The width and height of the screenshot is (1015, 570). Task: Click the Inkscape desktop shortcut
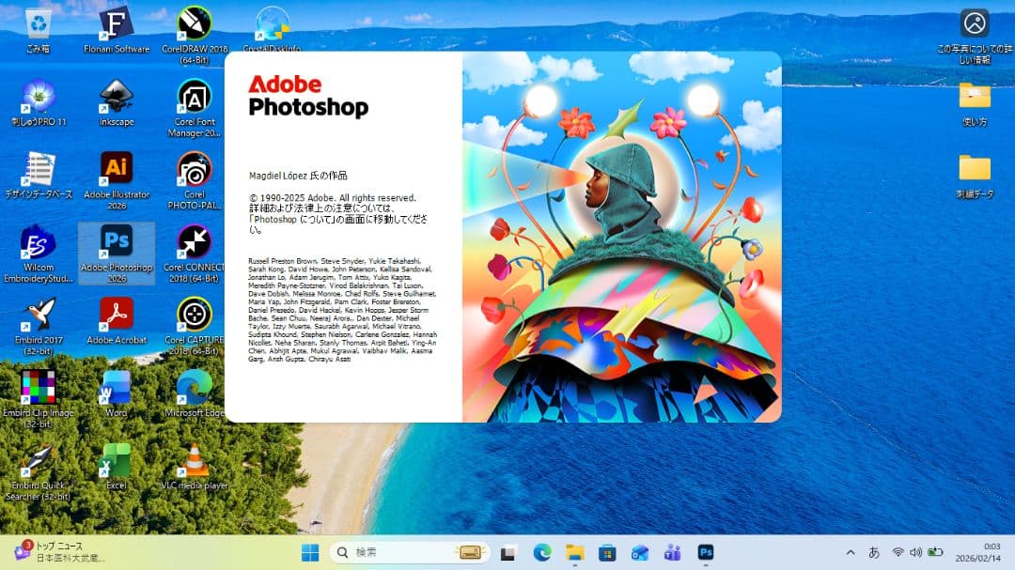pos(117,97)
